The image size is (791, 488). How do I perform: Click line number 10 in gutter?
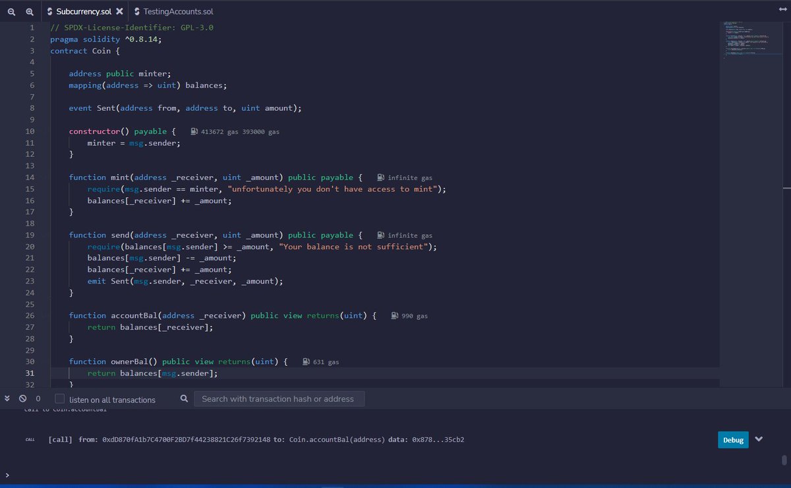(30, 132)
